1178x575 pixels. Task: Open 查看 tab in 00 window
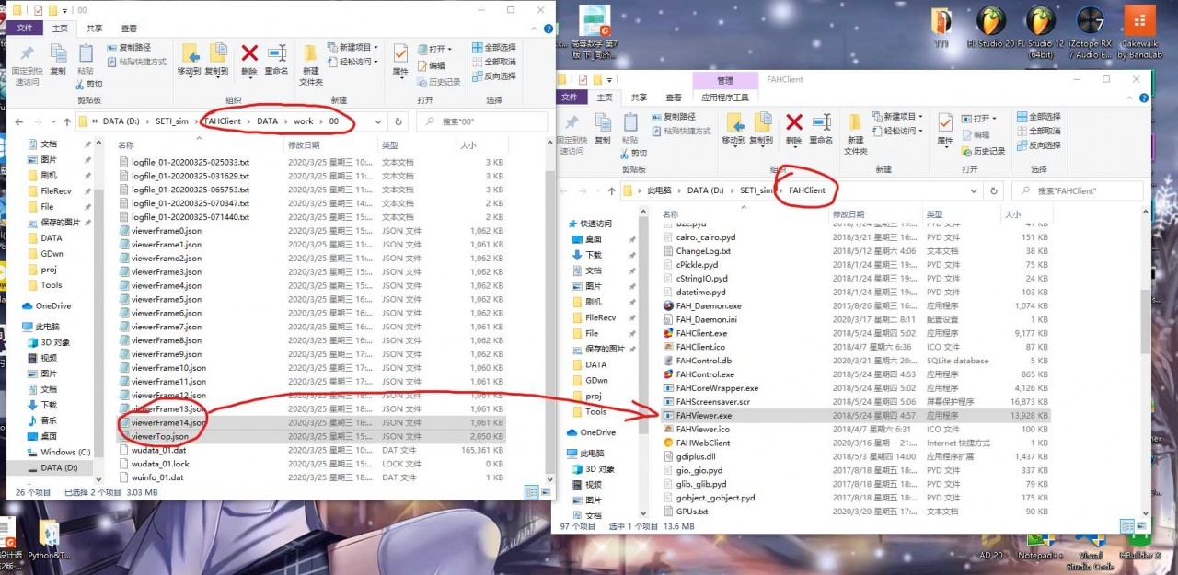(x=129, y=29)
